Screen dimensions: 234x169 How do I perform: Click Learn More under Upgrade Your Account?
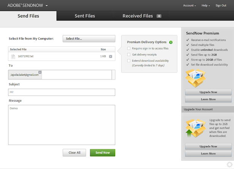pos(208,154)
